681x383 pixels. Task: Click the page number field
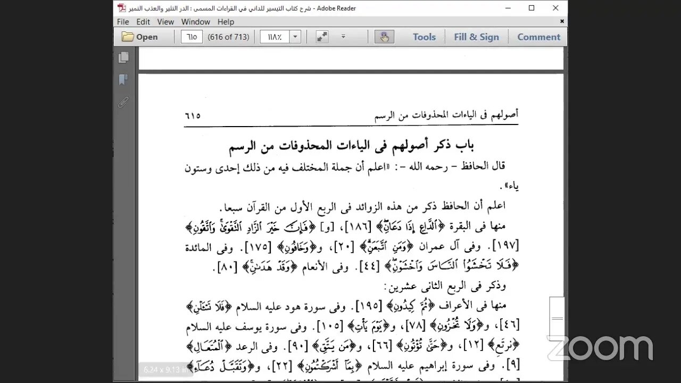point(192,37)
